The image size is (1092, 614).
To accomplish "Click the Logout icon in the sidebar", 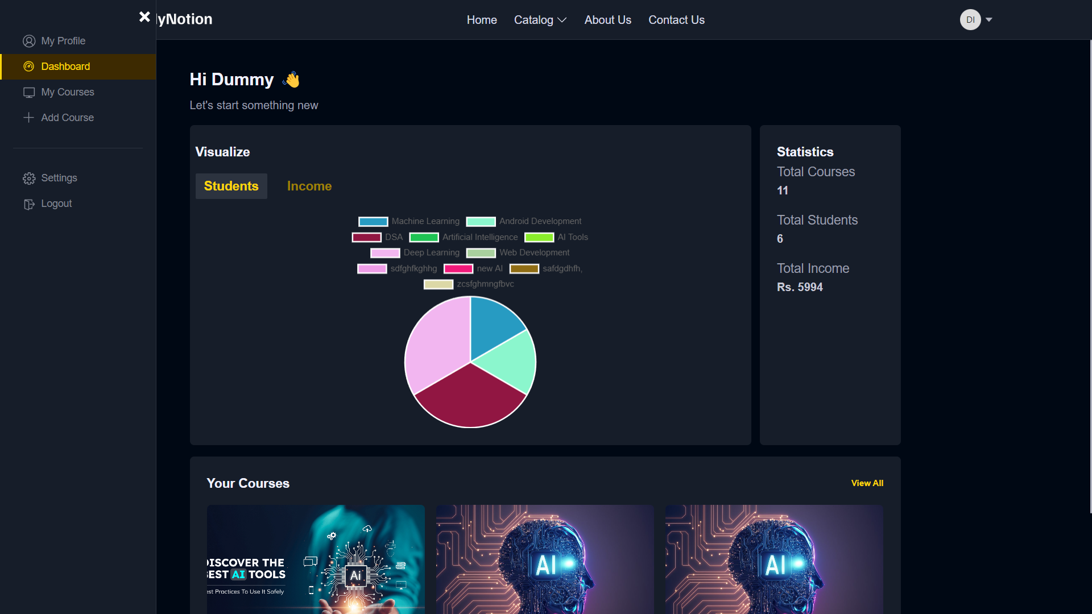I will point(28,204).
